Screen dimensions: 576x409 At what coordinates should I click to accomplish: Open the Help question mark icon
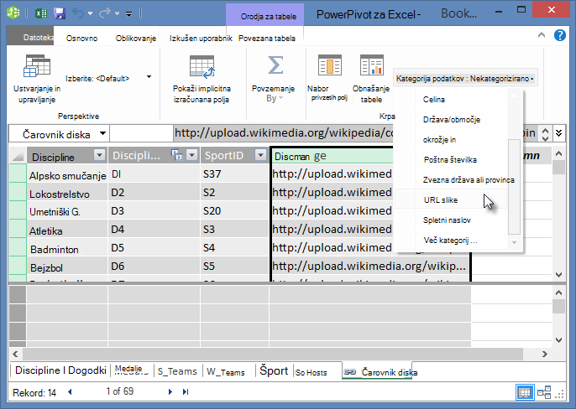pos(560,35)
